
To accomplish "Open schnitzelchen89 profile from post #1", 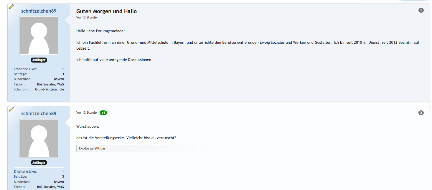I will click(x=39, y=11).
